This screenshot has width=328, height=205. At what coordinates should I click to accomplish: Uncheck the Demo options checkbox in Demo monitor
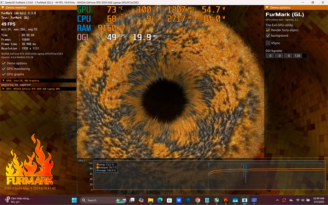point(4,63)
